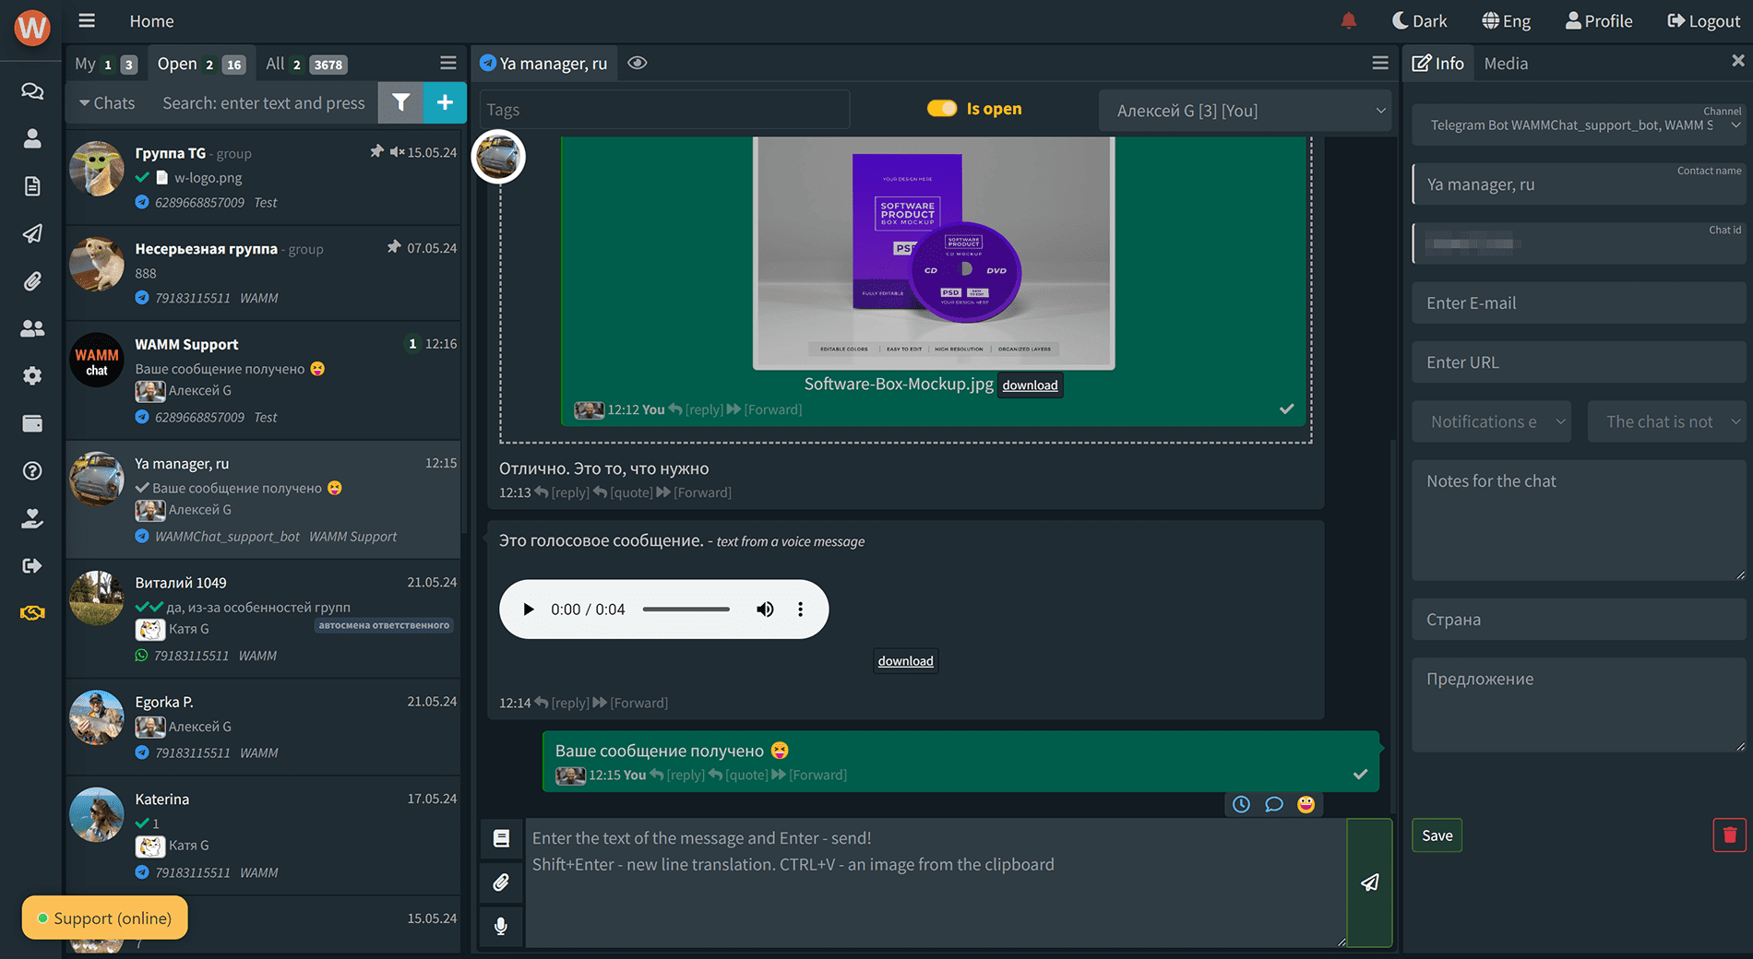Open message templates icon beside input
1753x959 pixels.
coord(501,838)
